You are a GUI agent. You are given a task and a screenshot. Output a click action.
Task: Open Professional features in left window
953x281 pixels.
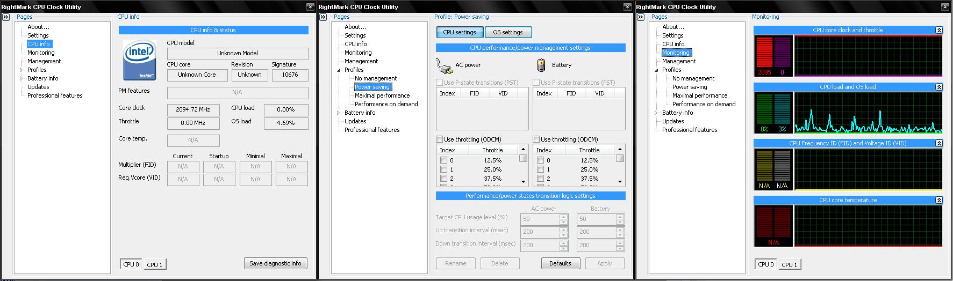(x=55, y=95)
